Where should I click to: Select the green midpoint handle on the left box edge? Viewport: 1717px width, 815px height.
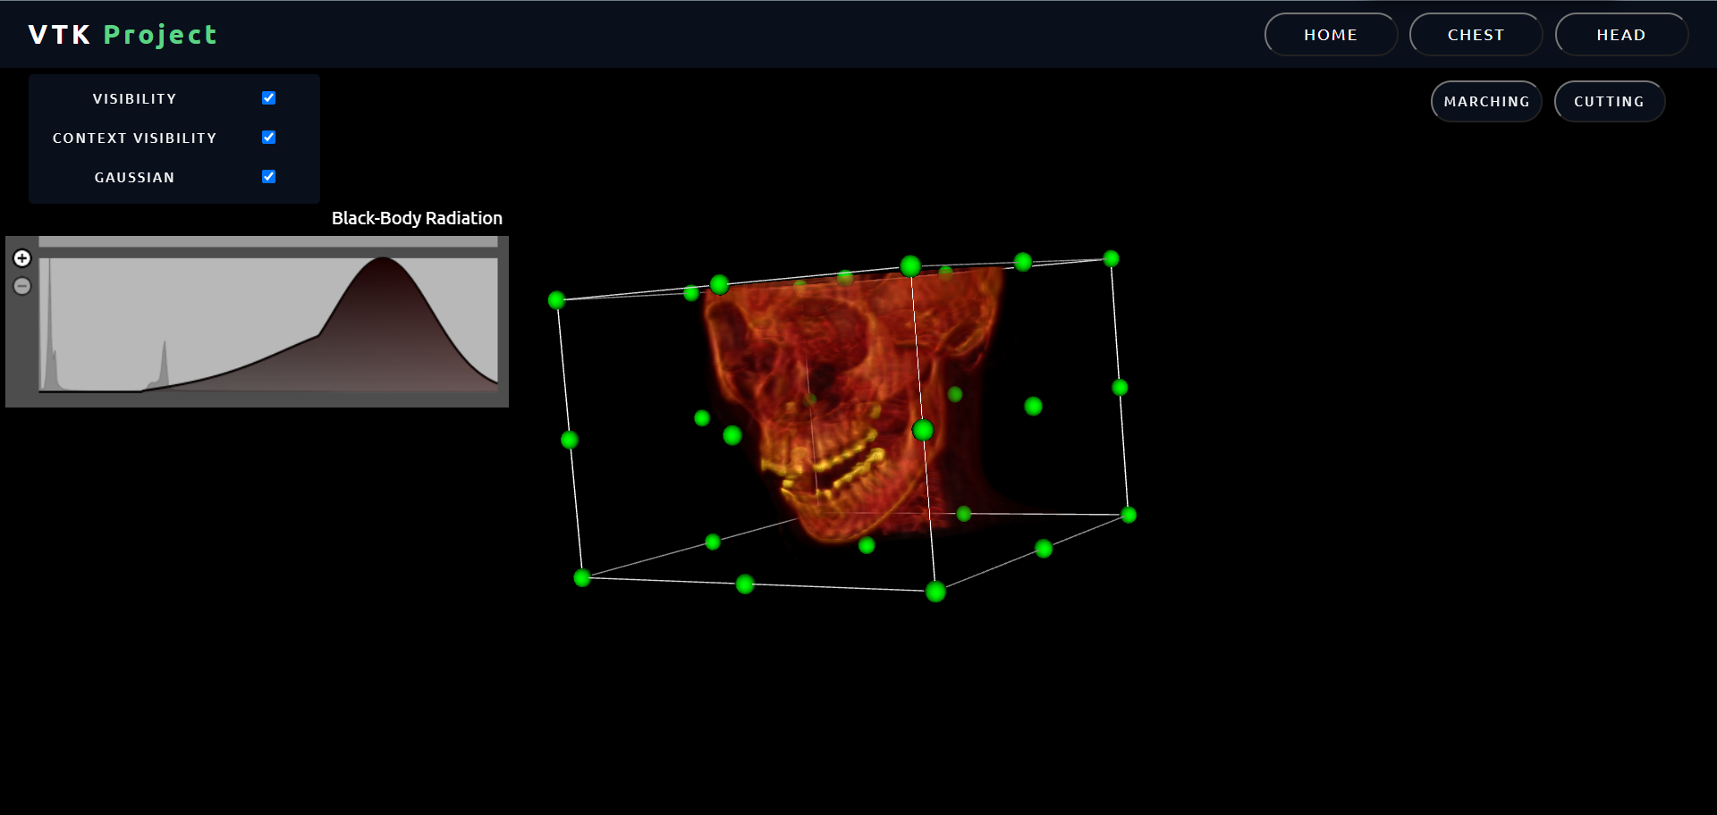(570, 439)
